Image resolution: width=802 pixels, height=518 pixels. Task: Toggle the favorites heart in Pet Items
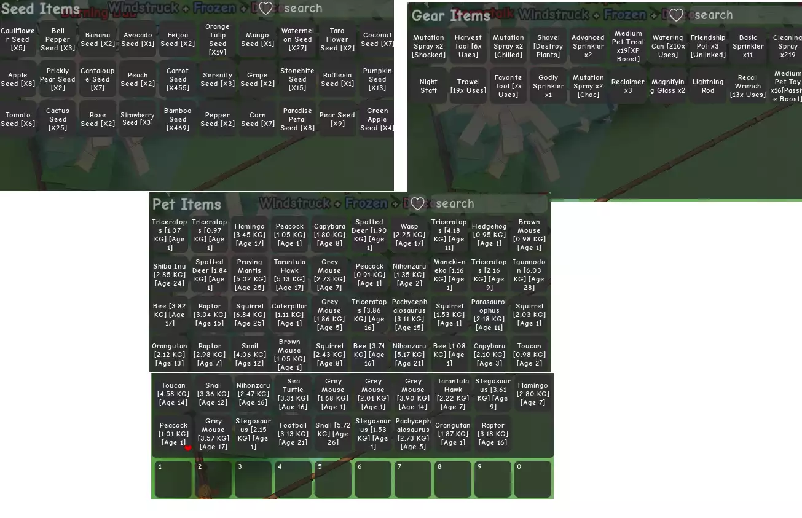(x=417, y=203)
